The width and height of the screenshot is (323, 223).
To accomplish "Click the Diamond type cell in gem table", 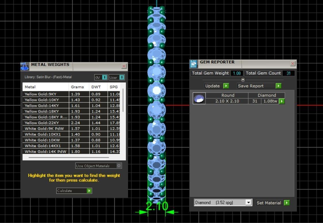I will click(x=266, y=95).
